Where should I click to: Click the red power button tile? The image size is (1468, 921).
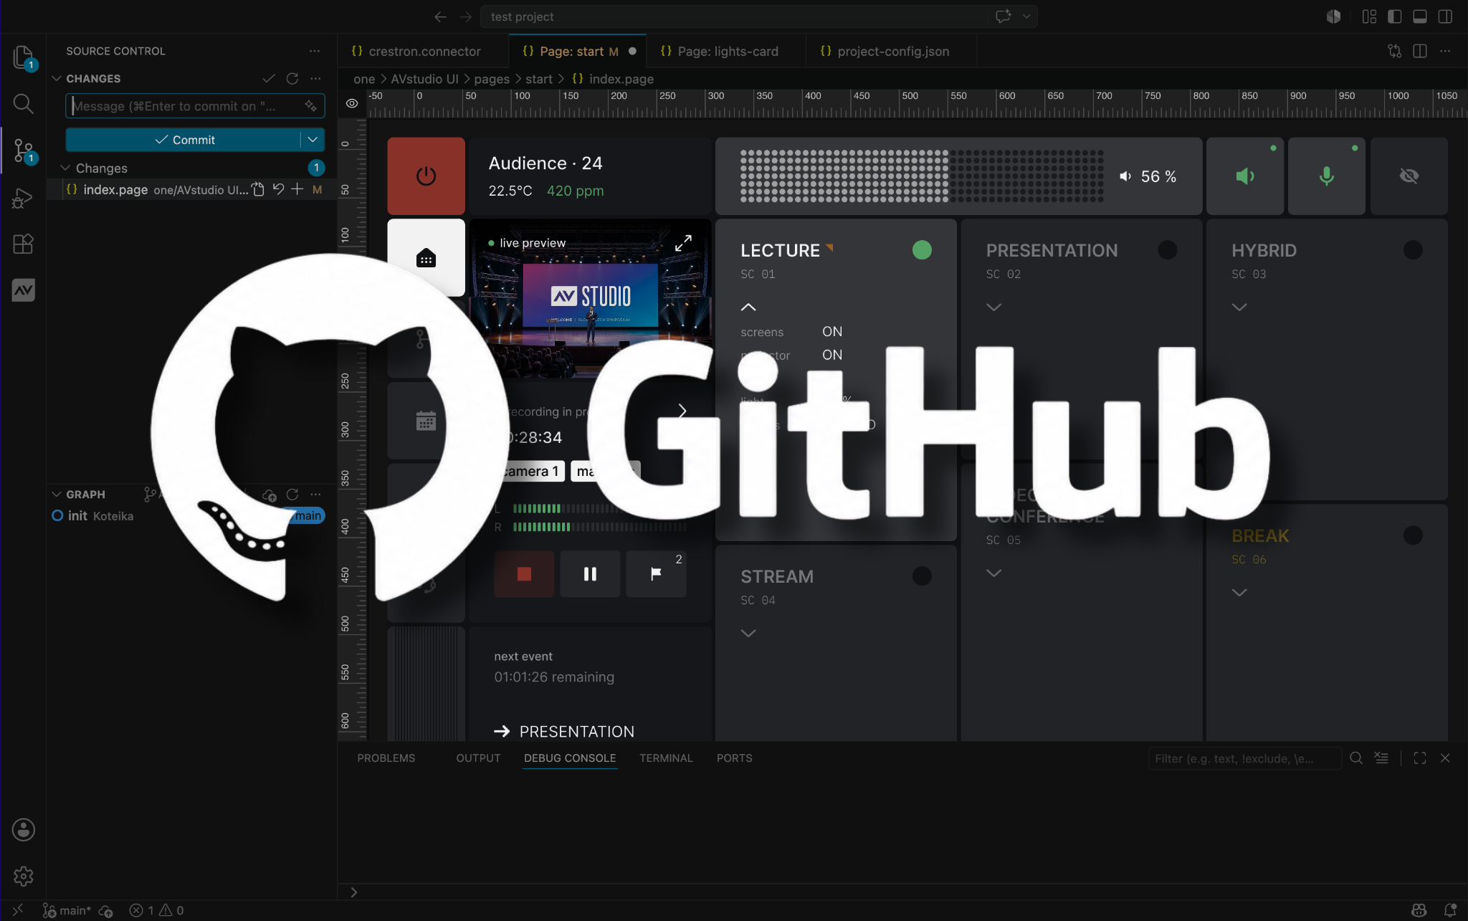point(426,176)
